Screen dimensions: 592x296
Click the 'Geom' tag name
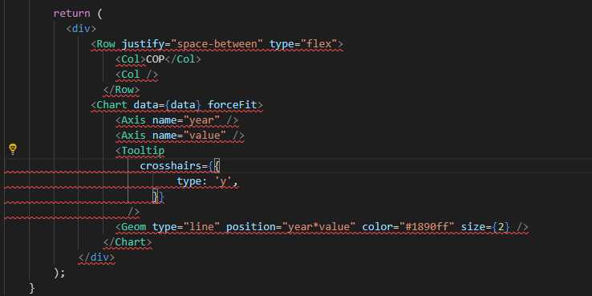[134, 227]
